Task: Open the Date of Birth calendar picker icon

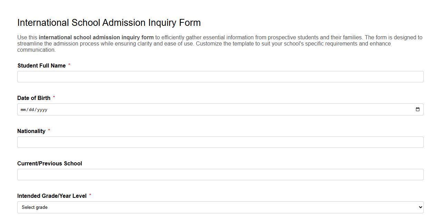Action: click(x=418, y=109)
